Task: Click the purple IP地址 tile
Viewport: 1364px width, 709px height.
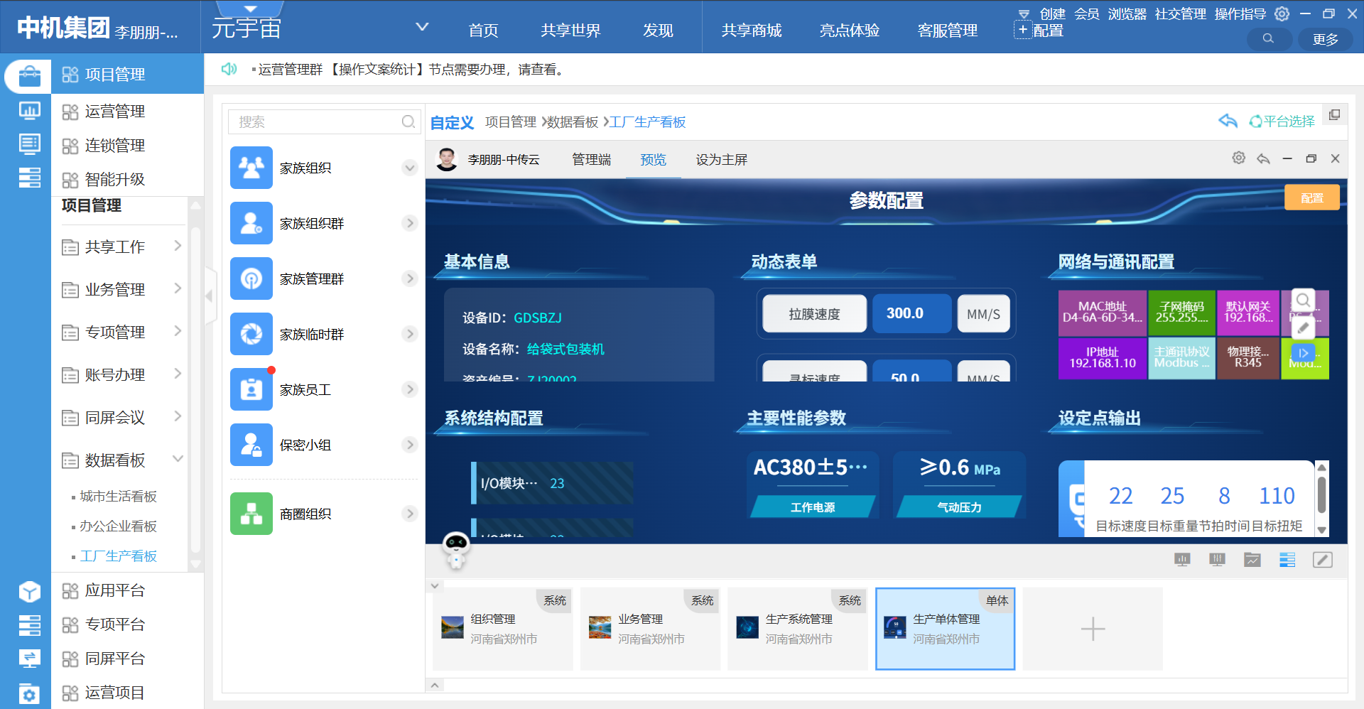Action: click(x=1102, y=358)
